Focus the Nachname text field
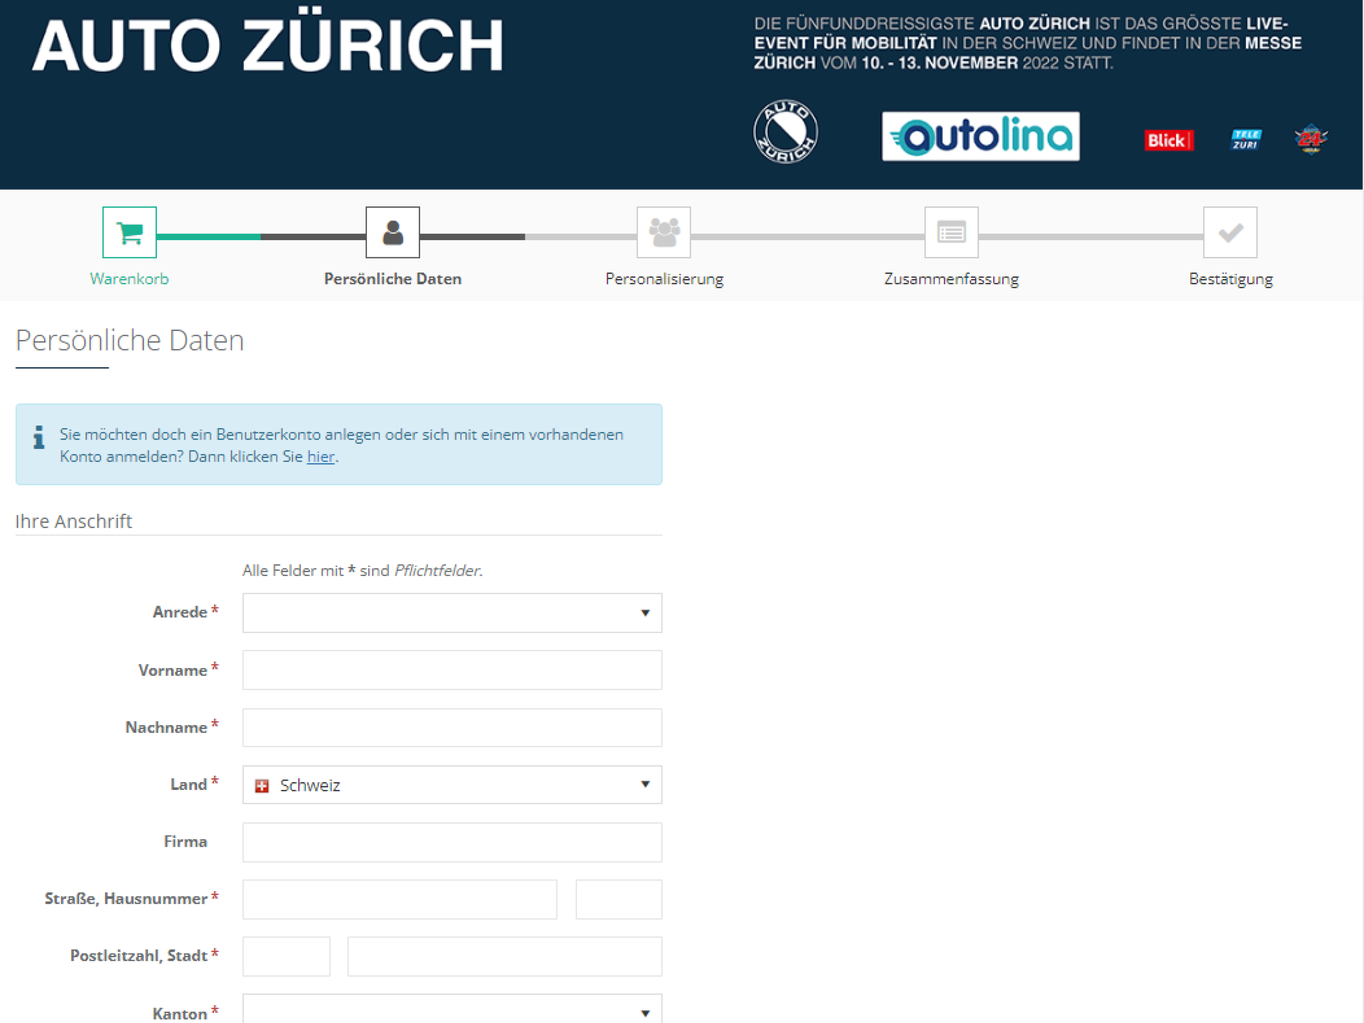This screenshot has width=1364, height=1023. [452, 727]
